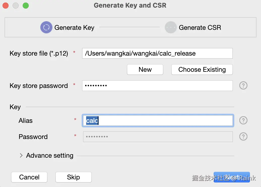Viewport: 261px width, 187px height.
Task: Expand the Advance setting section
Action: (x=21, y=155)
